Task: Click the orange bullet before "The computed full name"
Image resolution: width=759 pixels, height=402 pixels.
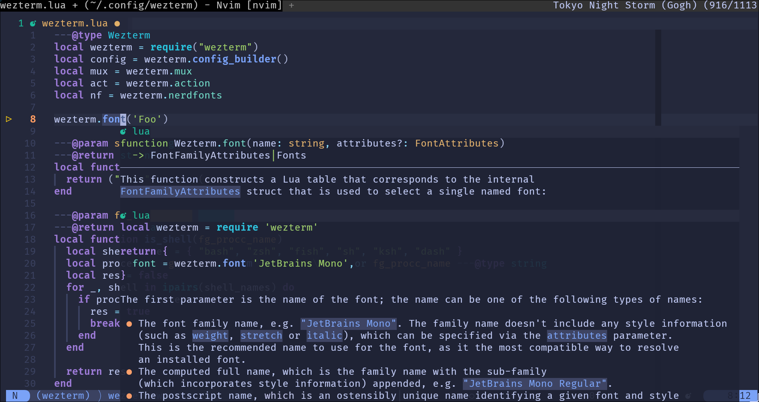Action: pos(129,372)
